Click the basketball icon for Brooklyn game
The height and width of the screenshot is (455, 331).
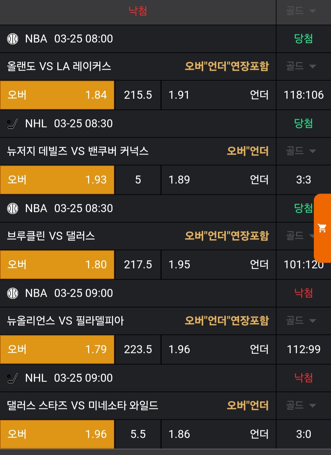click(13, 208)
